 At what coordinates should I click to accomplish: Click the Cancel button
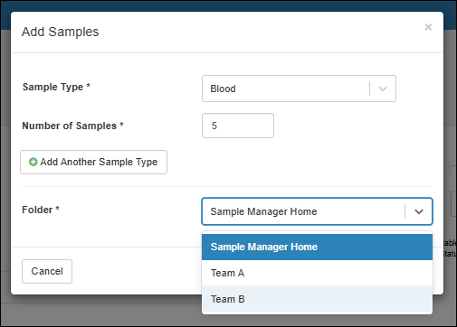[47, 271]
